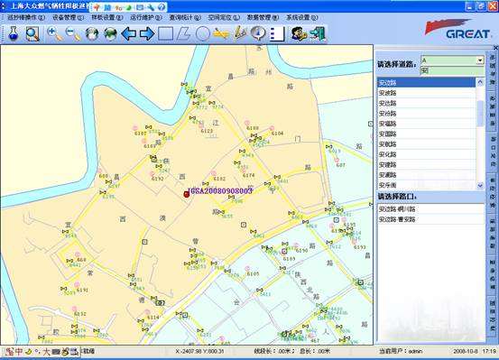Viewport: 499px width, 360px height.
Task: Click map label 6123
Action: (207, 131)
